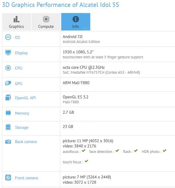This screenshot has height=188, width=175.
Task: Click the Back camera icon
Action: click(8, 142)
